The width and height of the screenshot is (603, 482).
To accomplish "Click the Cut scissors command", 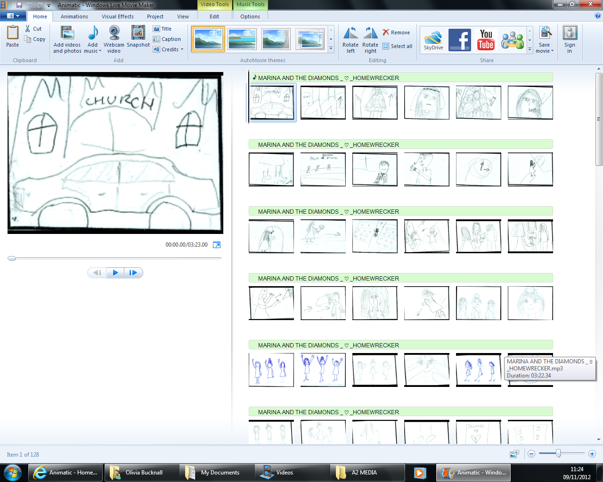I will pos(33,29).
